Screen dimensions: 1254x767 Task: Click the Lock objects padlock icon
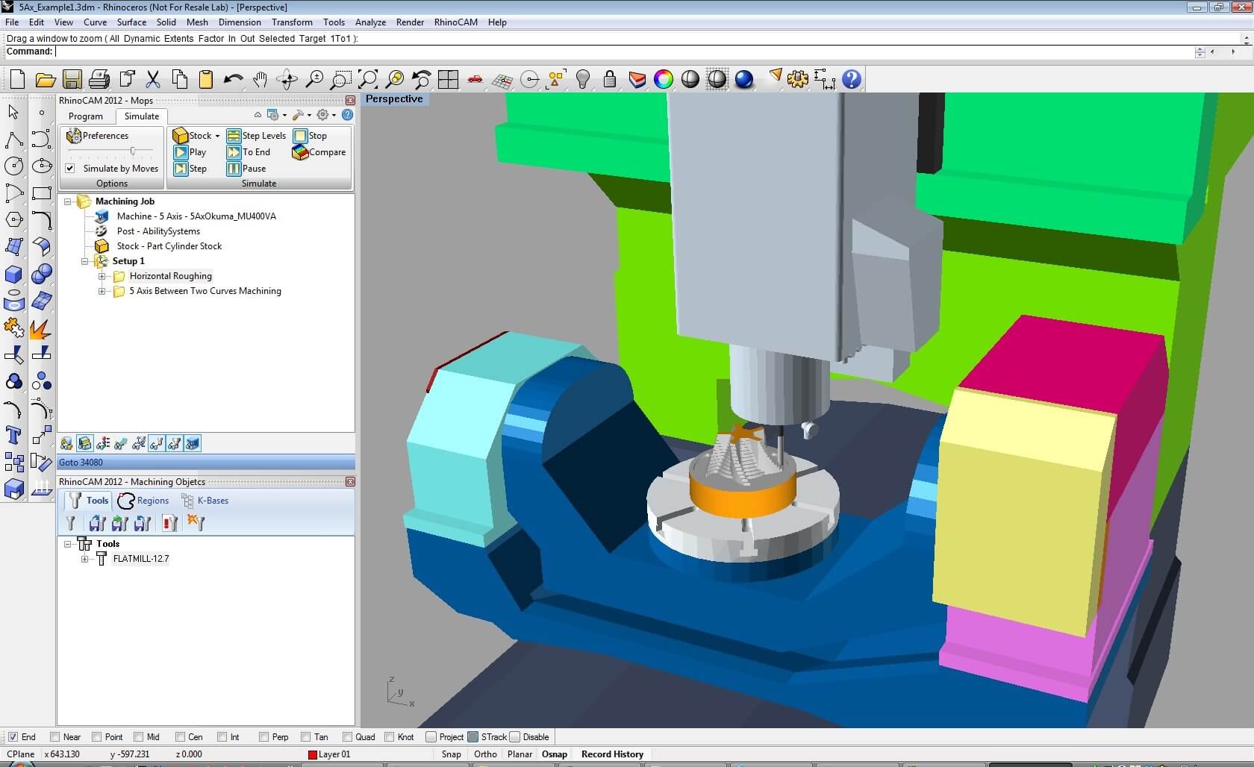pyautogui.click(x=610, y=79)
